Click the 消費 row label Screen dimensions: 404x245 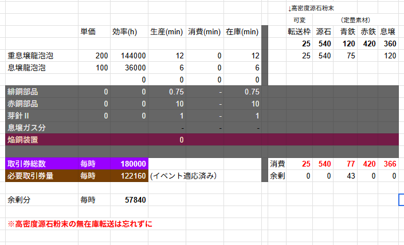click(x=277, y=164)
